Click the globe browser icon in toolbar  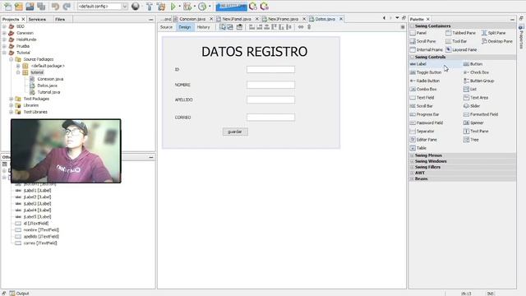click(x=135, y=6)
